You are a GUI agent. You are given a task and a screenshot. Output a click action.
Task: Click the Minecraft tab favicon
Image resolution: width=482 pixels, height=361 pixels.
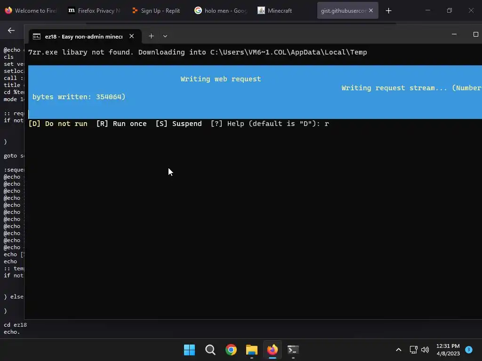pos(261,10)
